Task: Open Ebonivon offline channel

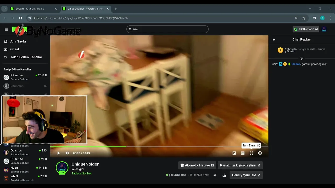Action: tap(25, 86)
